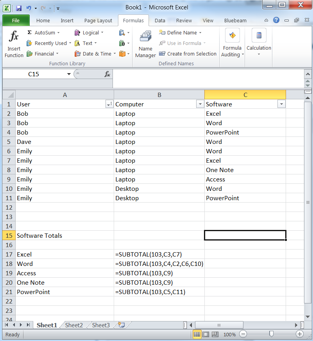Insert a new worksheet tab

[x=122, y=325]
